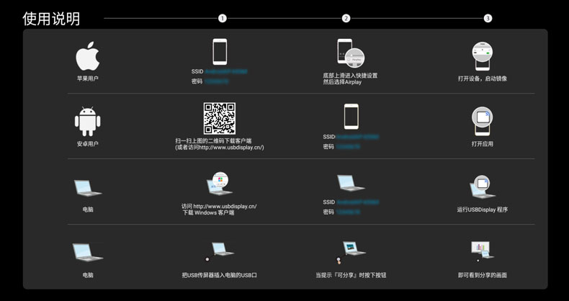569x301 pixels.
Task: Click the phone icon above Android row SSID
Action: [x=351, y=116]
